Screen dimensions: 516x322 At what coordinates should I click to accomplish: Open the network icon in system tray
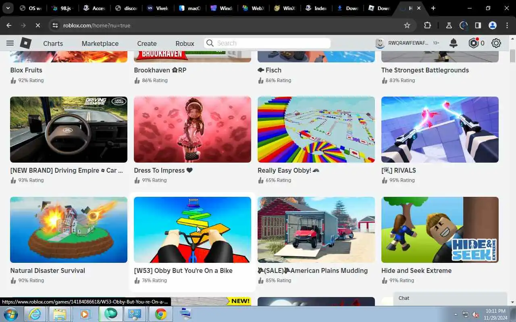coord(466,314)
